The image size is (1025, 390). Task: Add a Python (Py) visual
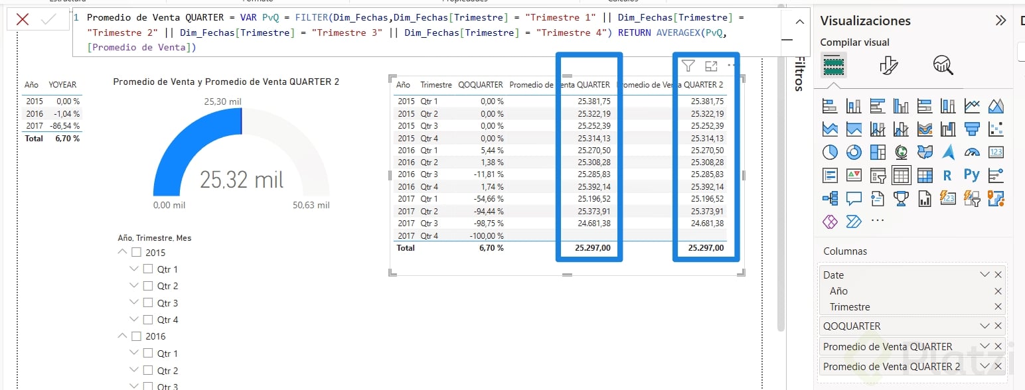click(x=972, y=176)
